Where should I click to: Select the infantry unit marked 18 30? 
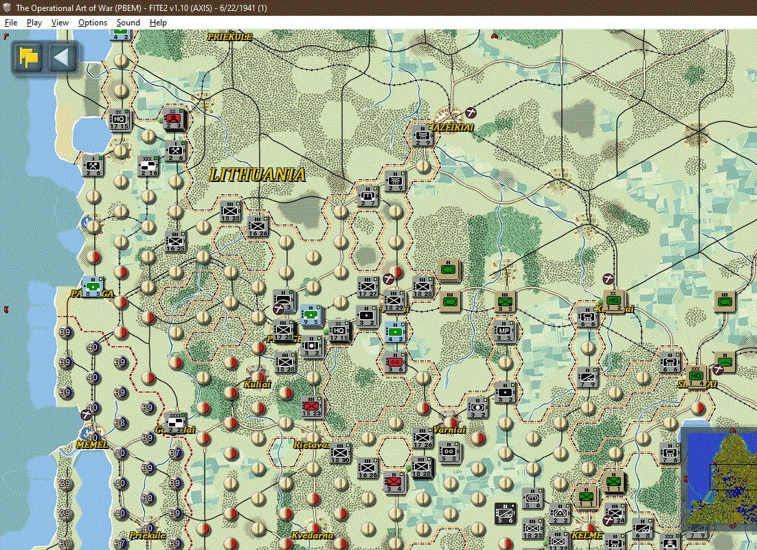point(341,453)
